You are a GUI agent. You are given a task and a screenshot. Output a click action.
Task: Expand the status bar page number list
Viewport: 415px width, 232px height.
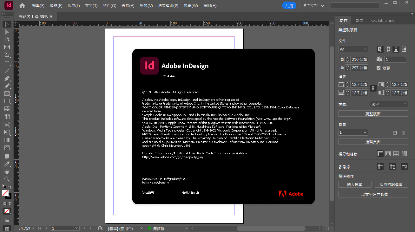pos(76,228)
